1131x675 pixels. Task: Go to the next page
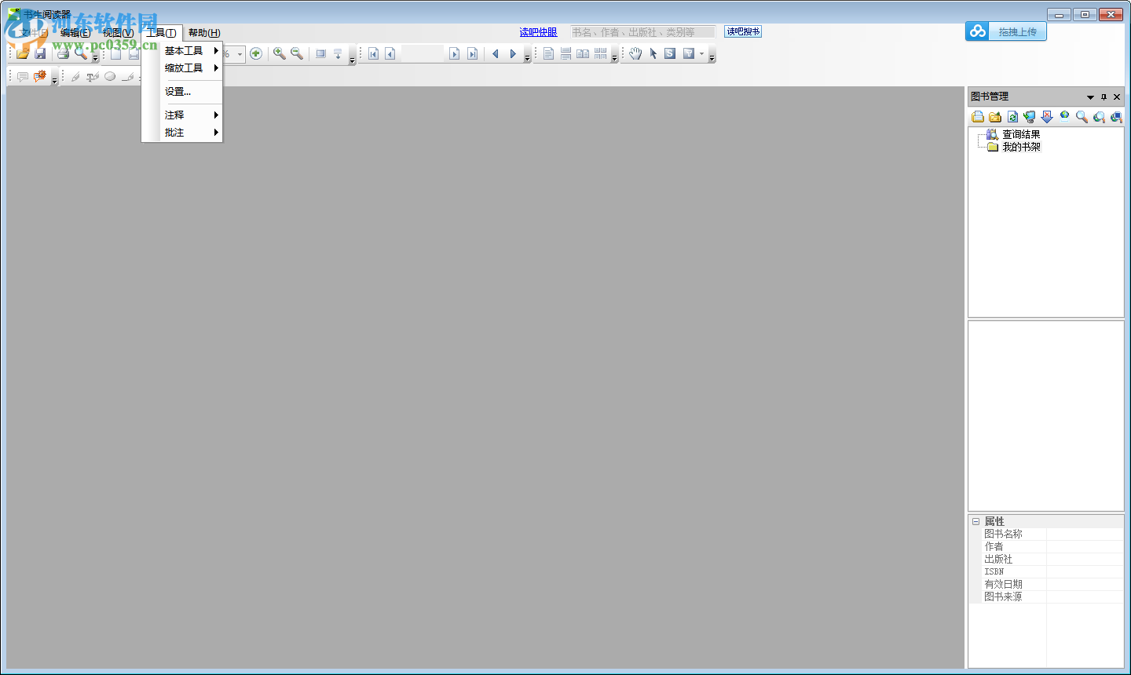coord(454,53)
